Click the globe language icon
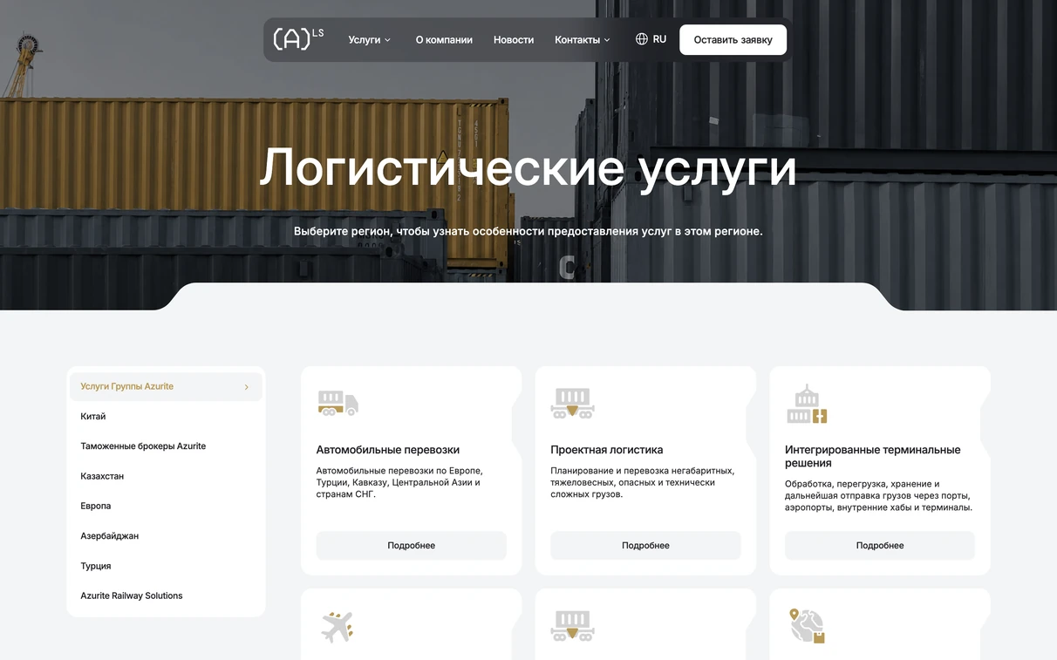Viewport: 1057px width, 660px height. coord(642,39)
